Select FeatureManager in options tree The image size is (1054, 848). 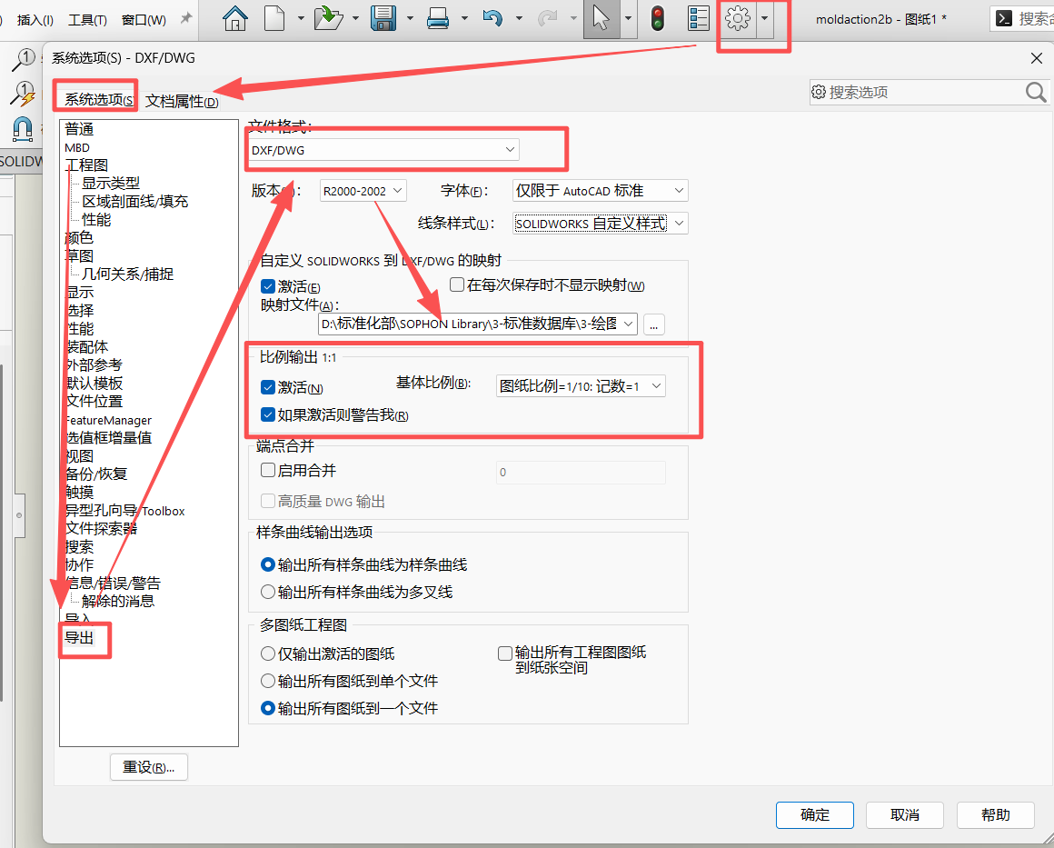108,420
